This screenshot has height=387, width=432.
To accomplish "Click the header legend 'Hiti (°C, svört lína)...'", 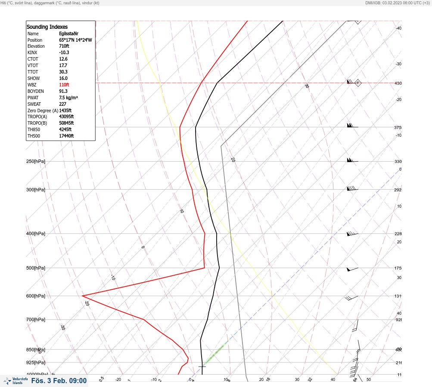I will 50,3.
